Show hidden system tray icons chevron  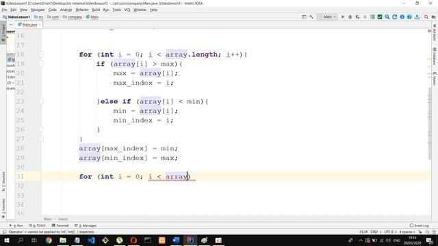(361, 240)
